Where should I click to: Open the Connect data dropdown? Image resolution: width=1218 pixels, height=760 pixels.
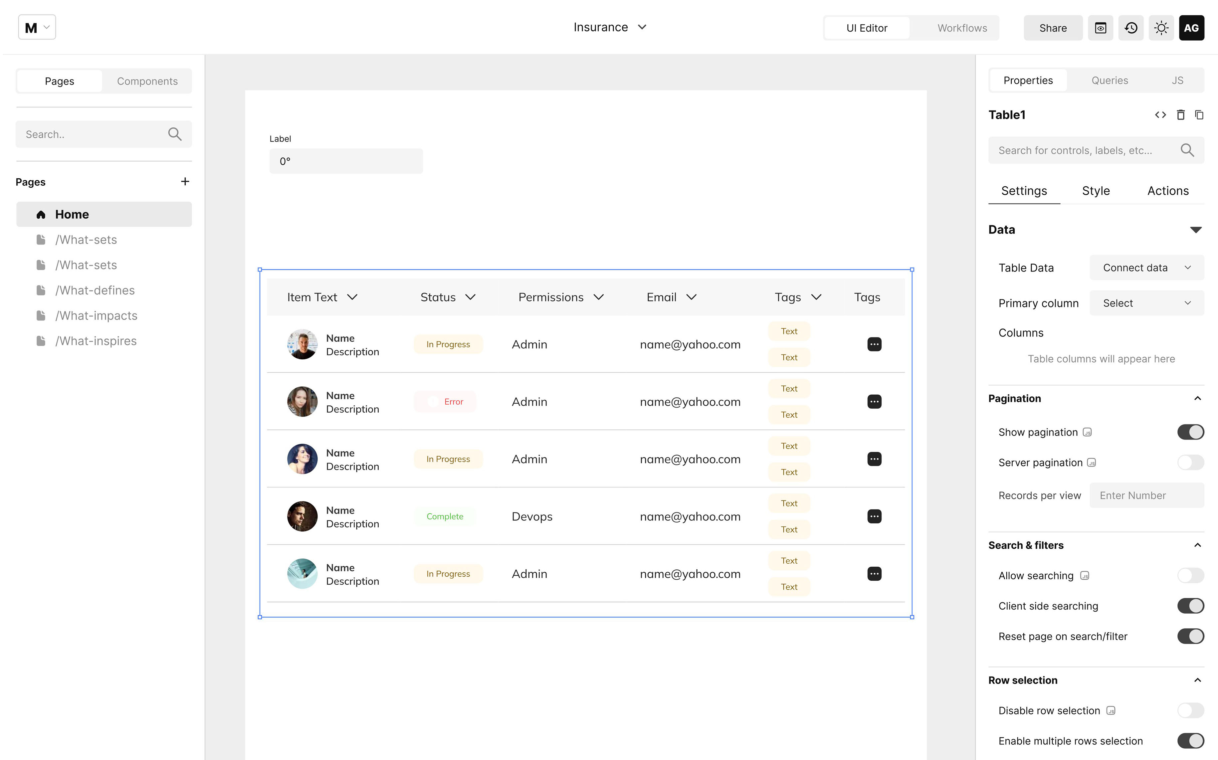(x=1146, y=268)
